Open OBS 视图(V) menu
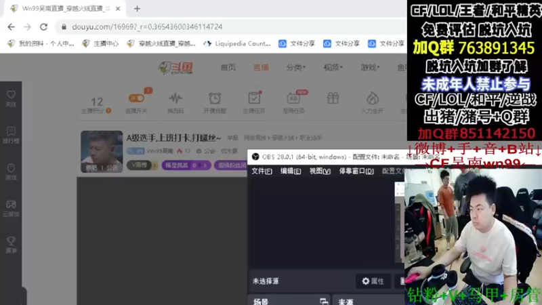 click(320, 171)
